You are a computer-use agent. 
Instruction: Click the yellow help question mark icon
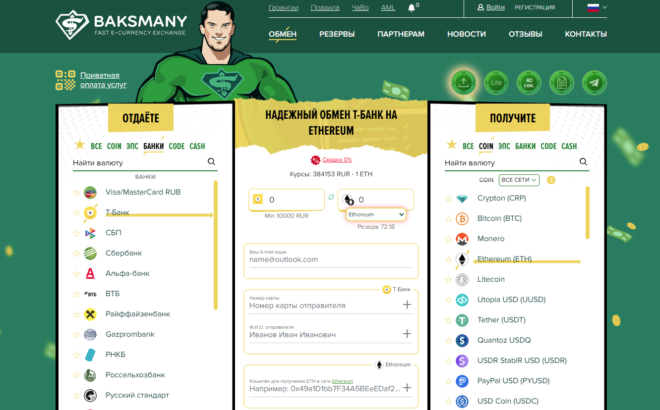(551, 180)
